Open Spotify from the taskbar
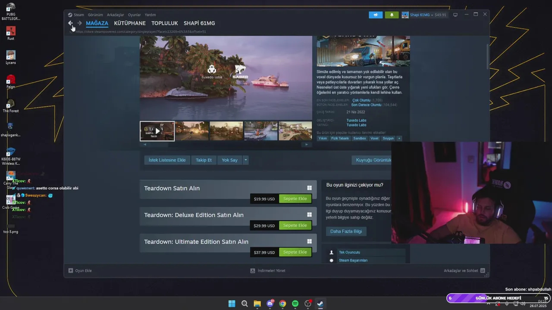This screenshot has height=310, width=552. click(x=295, y=304)
